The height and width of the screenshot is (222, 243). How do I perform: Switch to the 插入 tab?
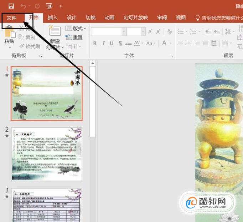coord(52,17)
